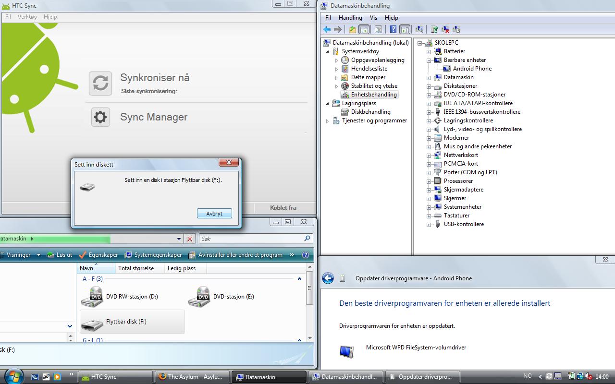The image size is (615, 384).
Task: Click the forward arrow in Datamaskinbehandling toolbar
Action: [x=338, y=30]
